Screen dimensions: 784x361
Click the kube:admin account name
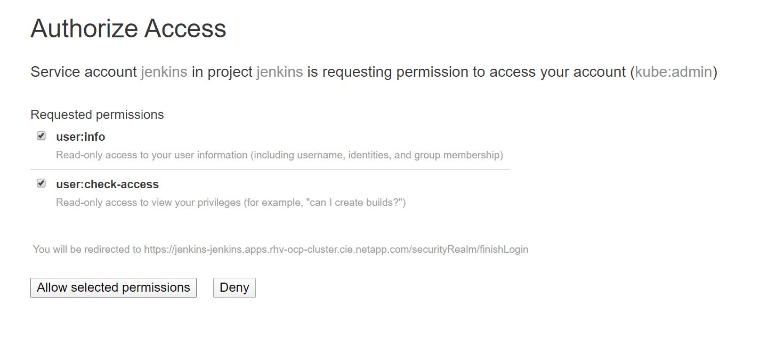point(673,72)
